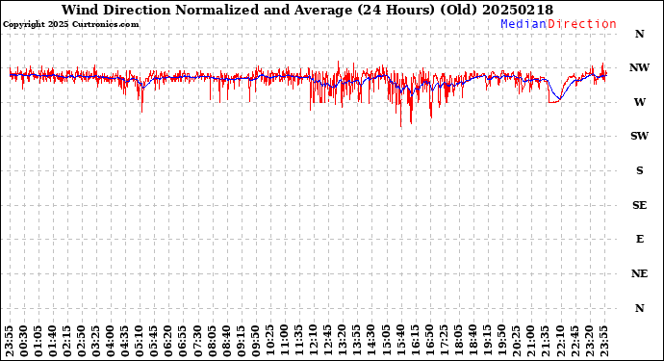Click the bottom N axis label
The height and width of the screenshot is (361, 664).
[639, 308]
